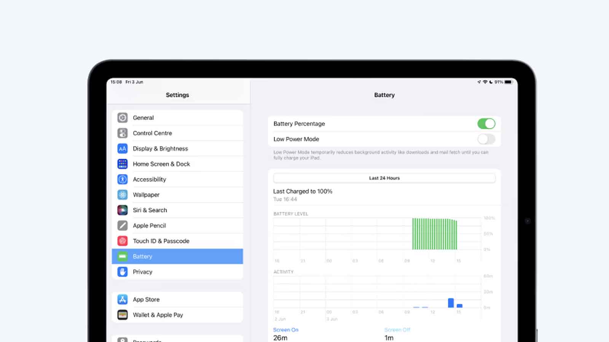Tap the Settings sidebar title
Screen dimensions: 609x342
(x=177, y=95)
